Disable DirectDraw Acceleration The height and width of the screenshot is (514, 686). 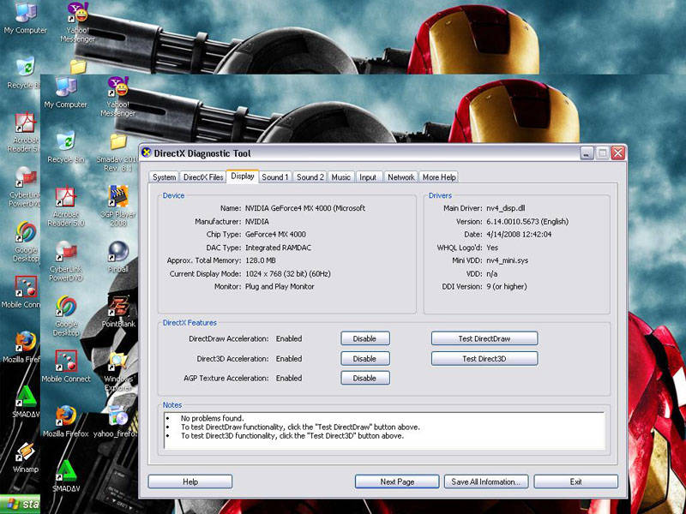coord(365,338)
